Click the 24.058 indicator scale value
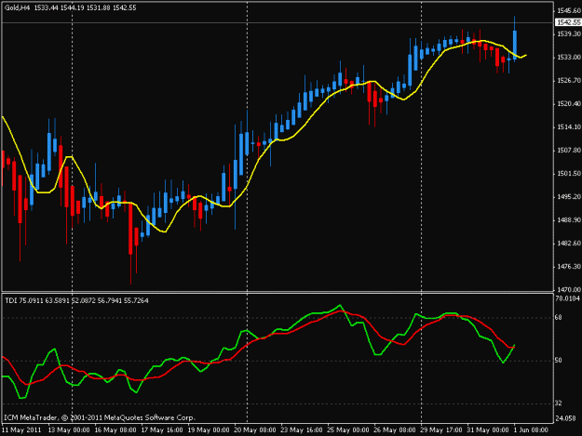Image resolution: width=582 pixels, height=436 pixels. [x=565, y=418]
